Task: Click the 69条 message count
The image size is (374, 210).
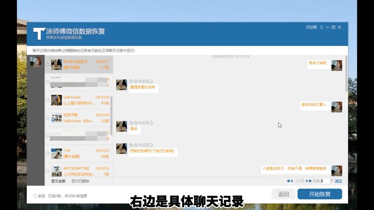Action: coord(105,156)
